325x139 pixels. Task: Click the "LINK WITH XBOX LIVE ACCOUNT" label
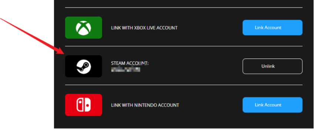point(144,28)
